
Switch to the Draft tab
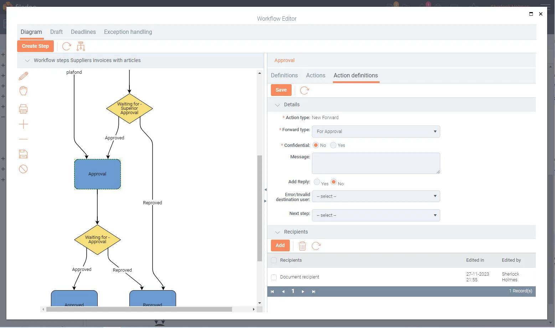(56, 32)
